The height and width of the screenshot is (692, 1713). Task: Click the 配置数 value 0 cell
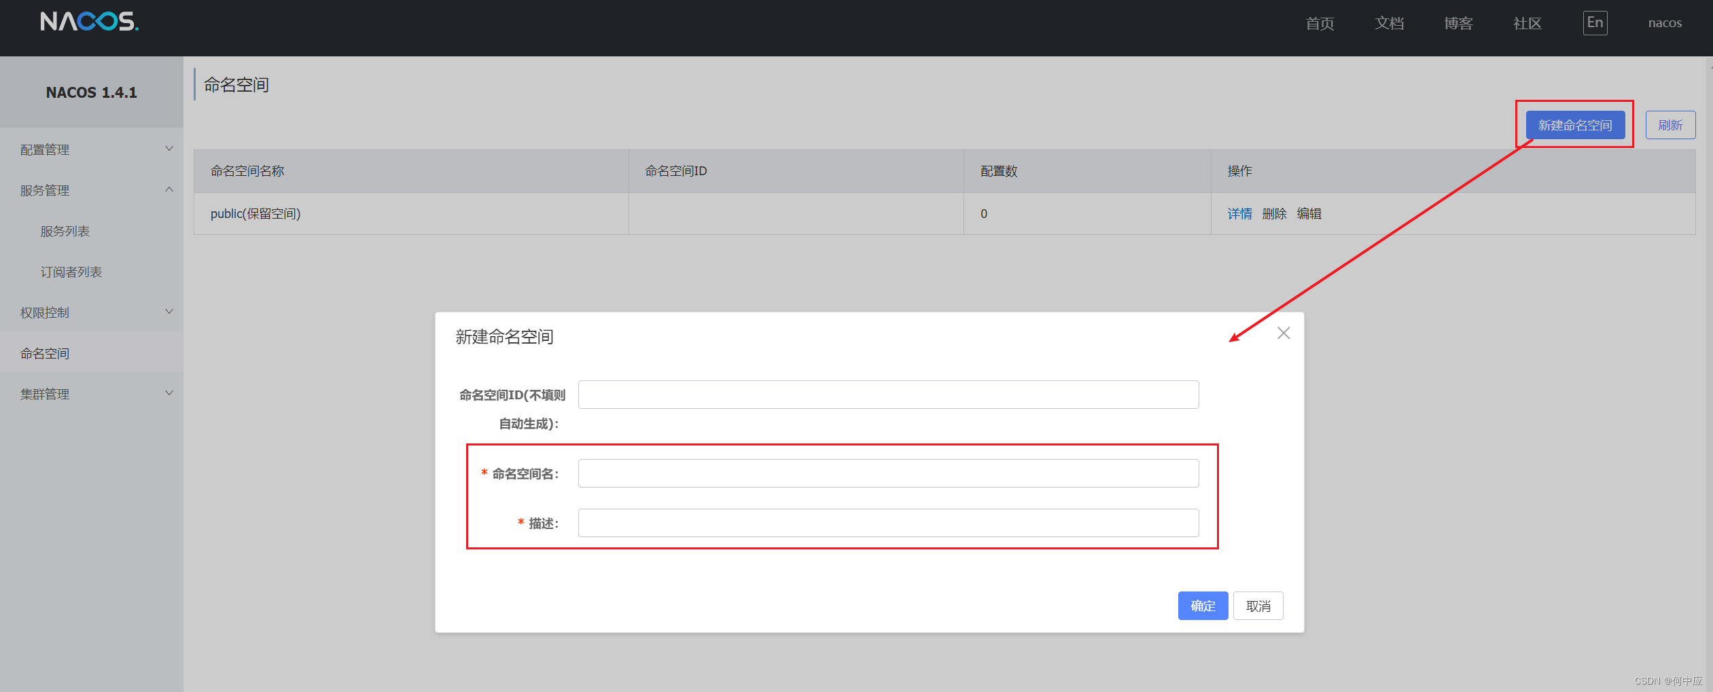1087,214
